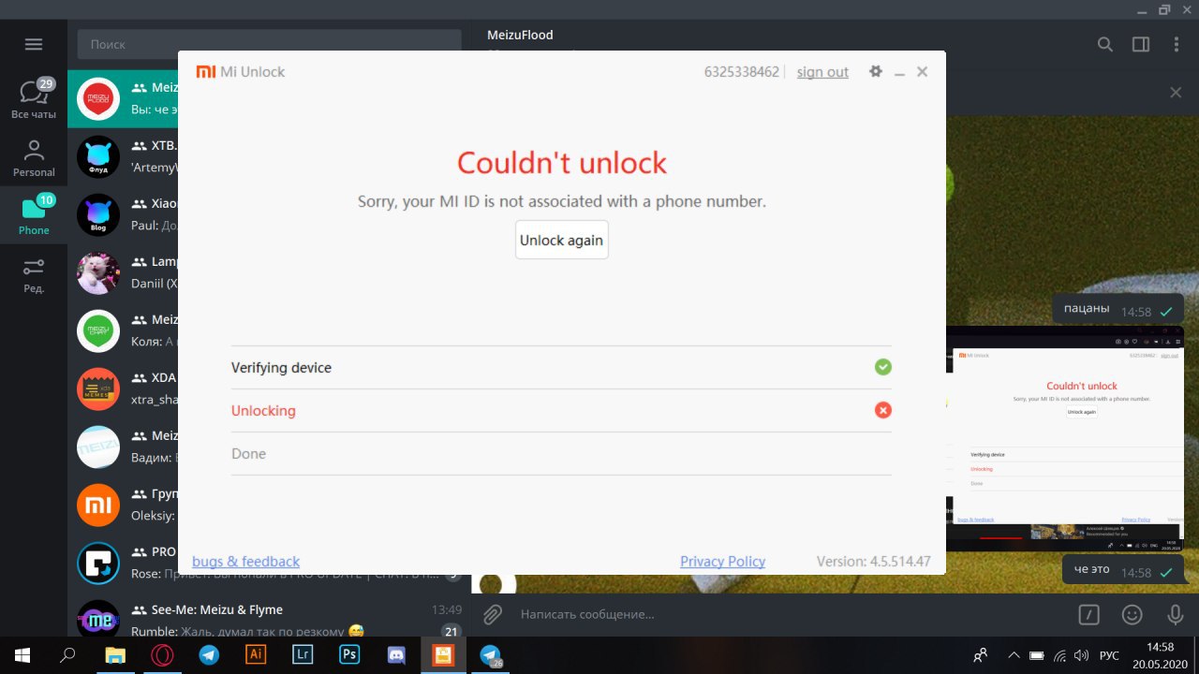1199x674 pixels.
Task: Click 'че это' sent message bubble
Action: pyautogui.click(x=1123, y=569)
